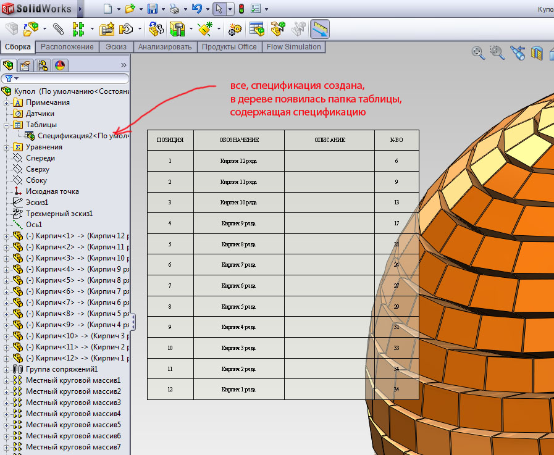Open the PropertyManager panel tab
The width and height of the screenshot is (554, 455).
point(25,65)
